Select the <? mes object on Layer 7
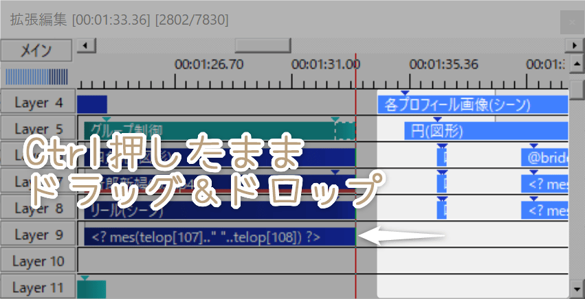The image size is (585, 299). (x=544, y=184)
